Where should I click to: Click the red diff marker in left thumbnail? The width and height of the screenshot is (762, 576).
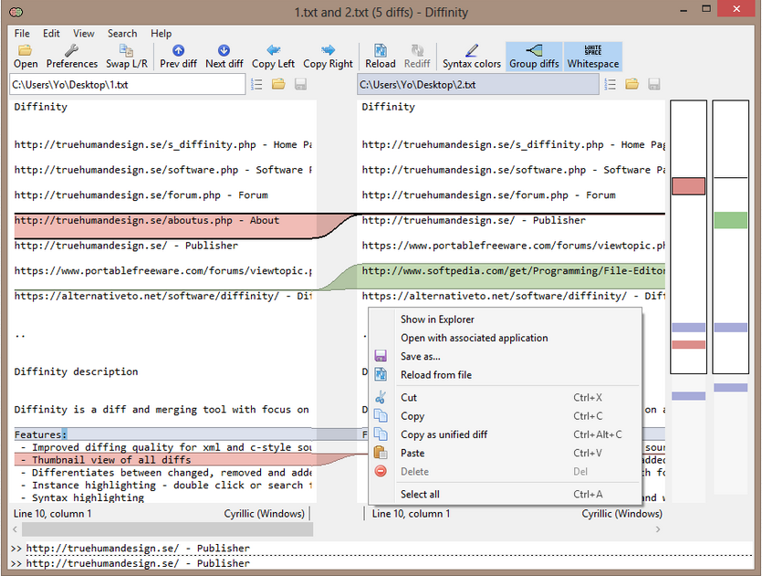click(x=688, y=186)
